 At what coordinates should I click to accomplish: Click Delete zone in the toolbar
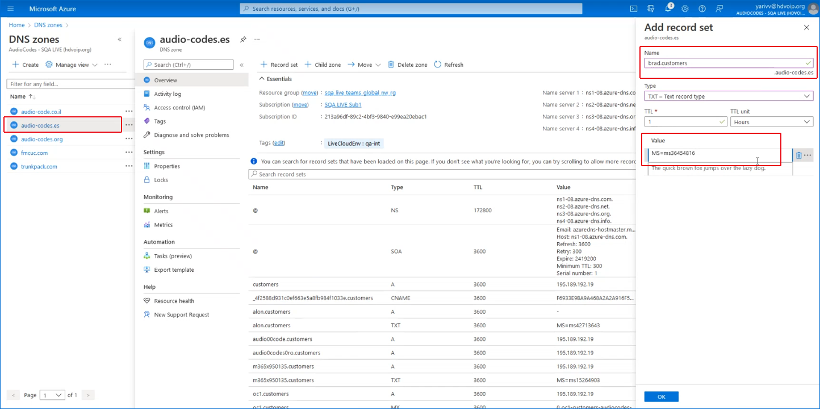tap(407, 64)
